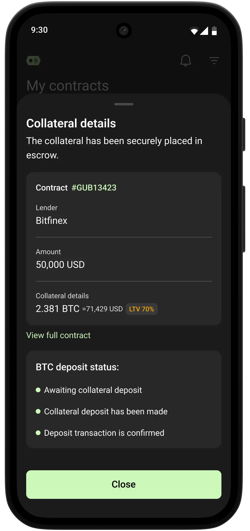Open the View full contract link
Screen dimensions: 250x531
point(58,335)
